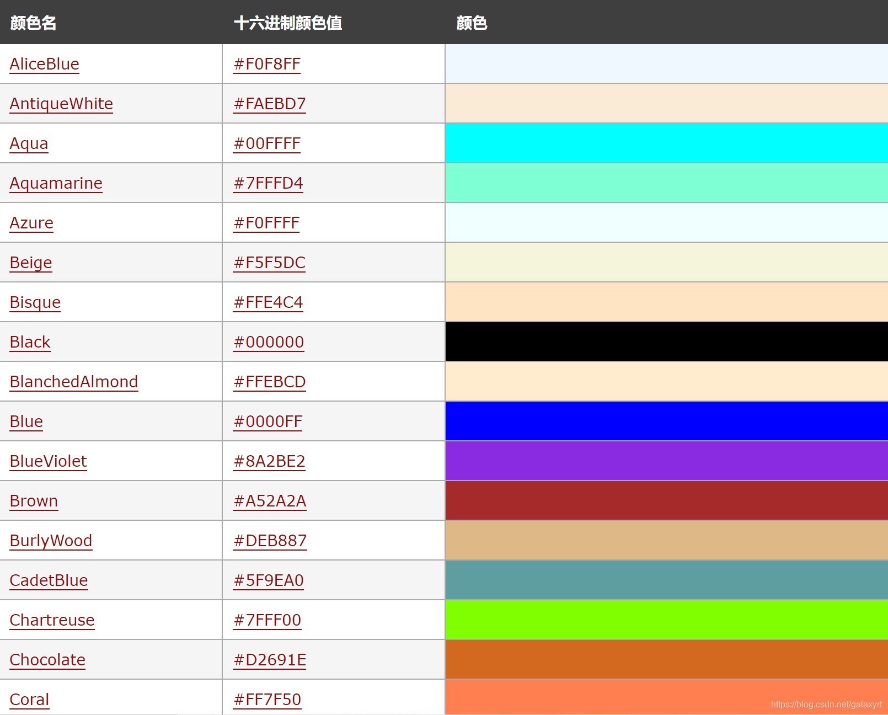The height and width of the screenshot is (715, 888).
Task: Select the Black color swatch
Action: point(666,342)
